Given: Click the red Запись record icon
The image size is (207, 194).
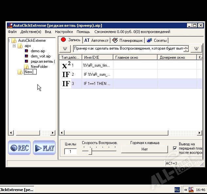Looking at the screenshot, I should 64,40.
